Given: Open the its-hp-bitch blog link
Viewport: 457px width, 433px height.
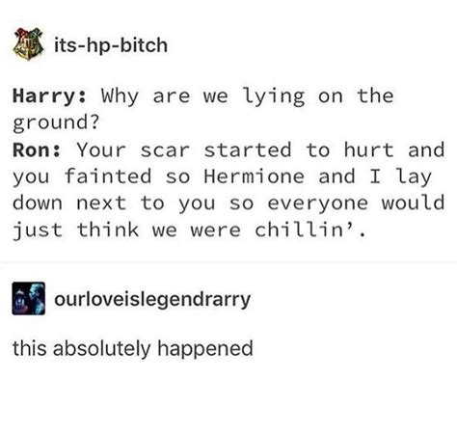Looking at the screenshot, I should coord(111,45).
